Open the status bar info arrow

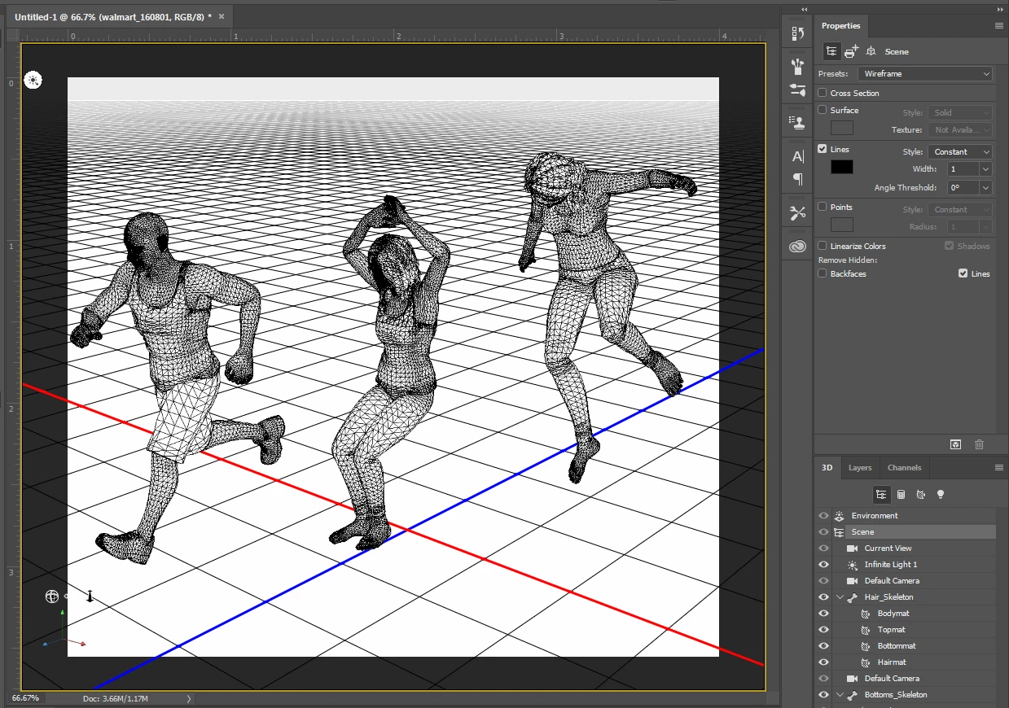189,698
